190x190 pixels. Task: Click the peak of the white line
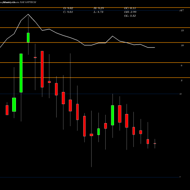(28, 14)
